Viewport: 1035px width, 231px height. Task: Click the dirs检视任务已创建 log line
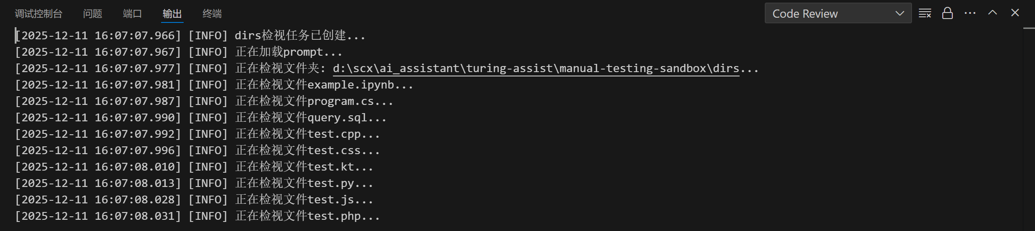coord(300,36)
